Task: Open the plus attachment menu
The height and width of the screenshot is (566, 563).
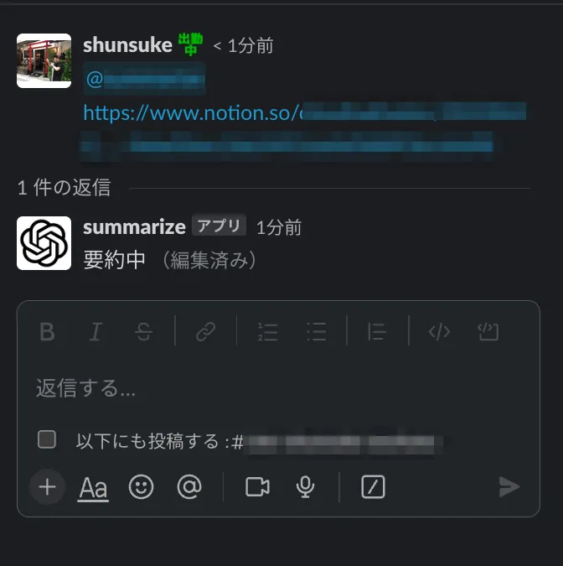Action: click(47, 487)
